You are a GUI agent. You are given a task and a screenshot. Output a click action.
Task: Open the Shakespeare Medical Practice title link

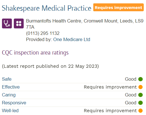pos(47,8)
